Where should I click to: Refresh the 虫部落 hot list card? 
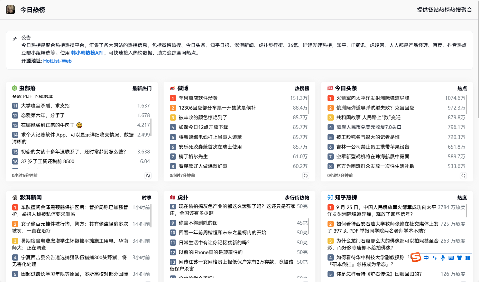(148, 176)
